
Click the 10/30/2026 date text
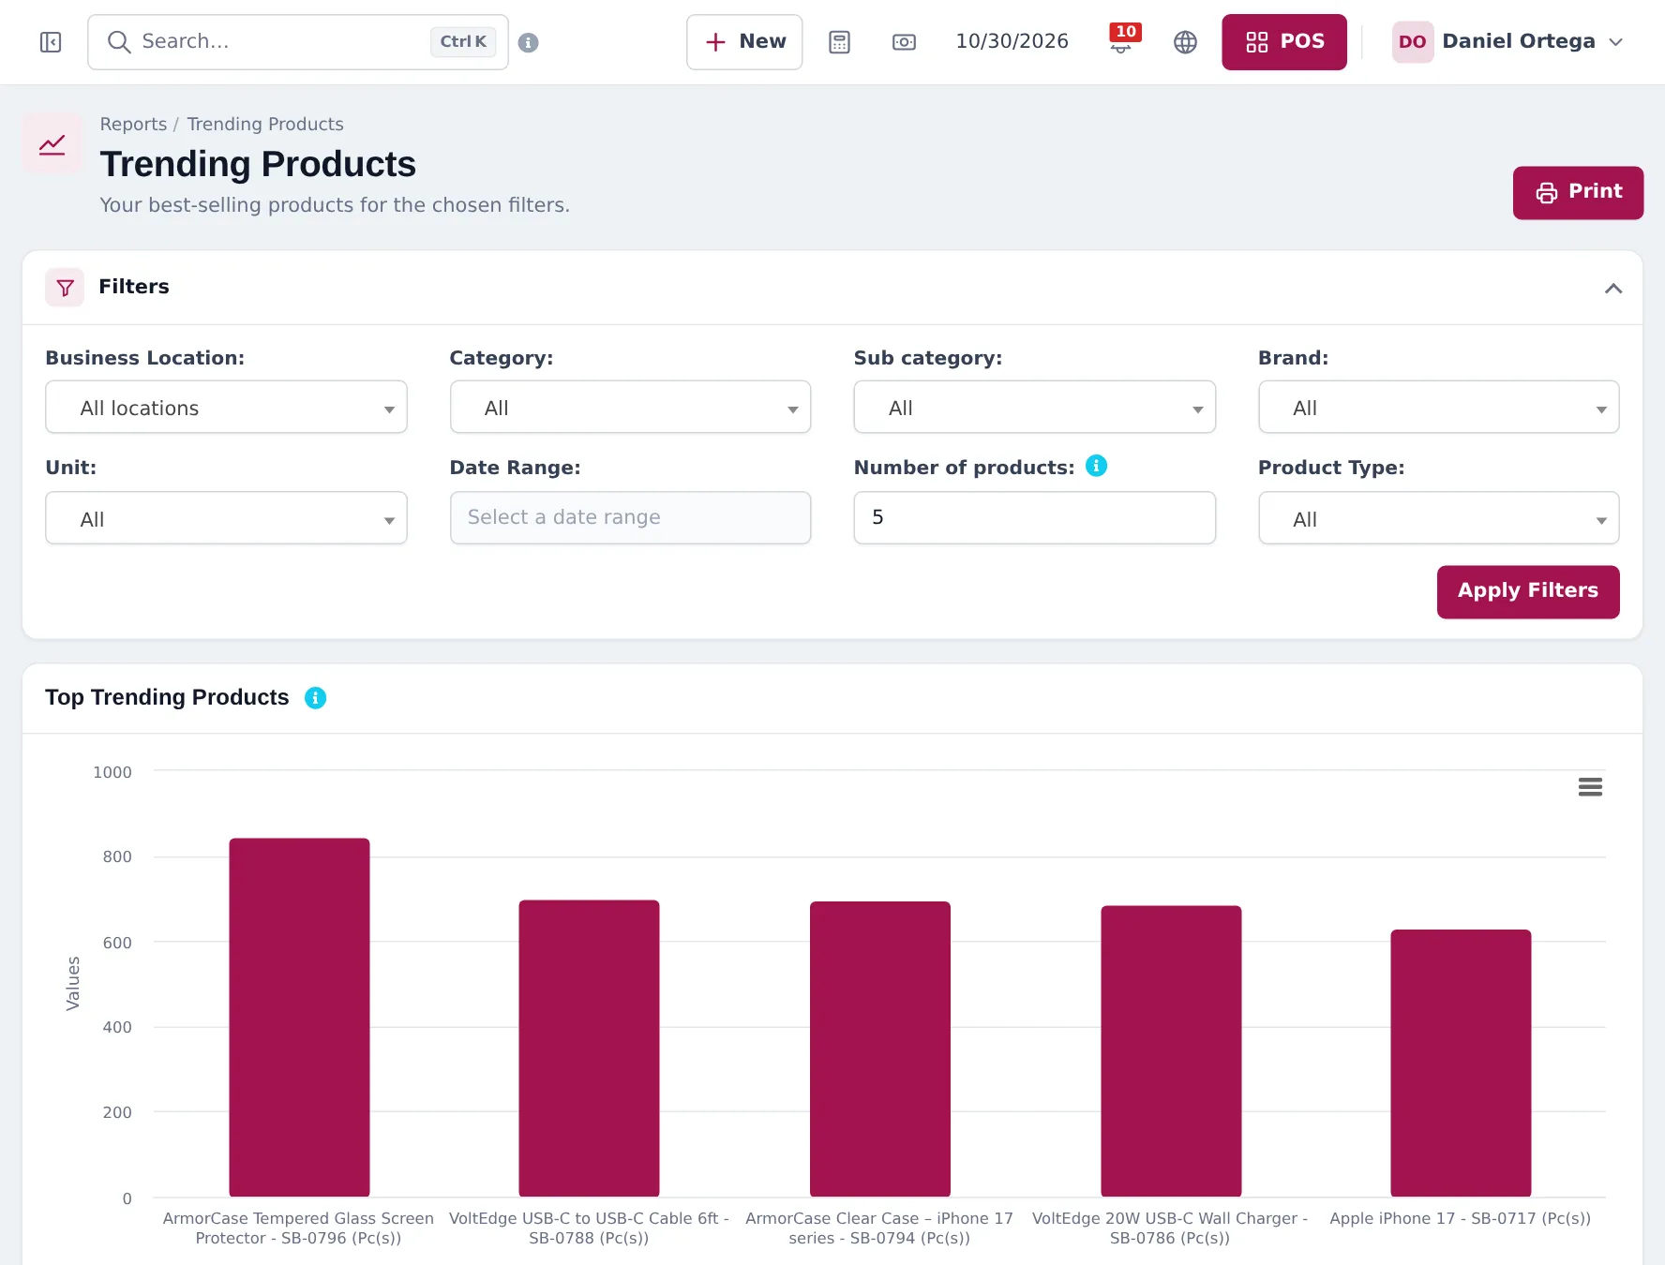[1012, 41]
